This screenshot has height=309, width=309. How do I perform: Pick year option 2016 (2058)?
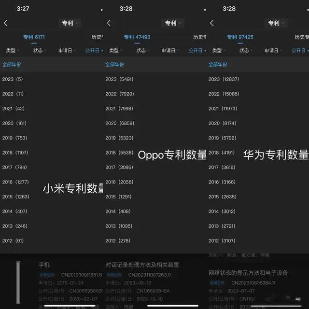coord(119,182)
